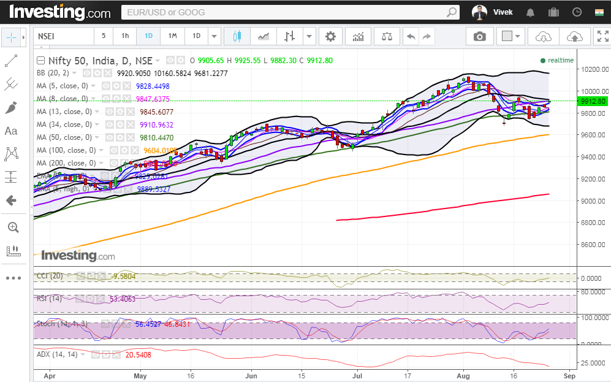This screenshot has width=611, height=382.
Task: Open the compare symbols scale icon
Action: [x=387, y=37]
